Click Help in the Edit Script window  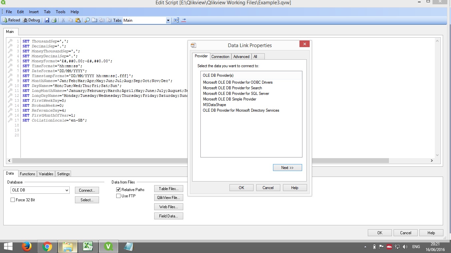pos(431,233)
